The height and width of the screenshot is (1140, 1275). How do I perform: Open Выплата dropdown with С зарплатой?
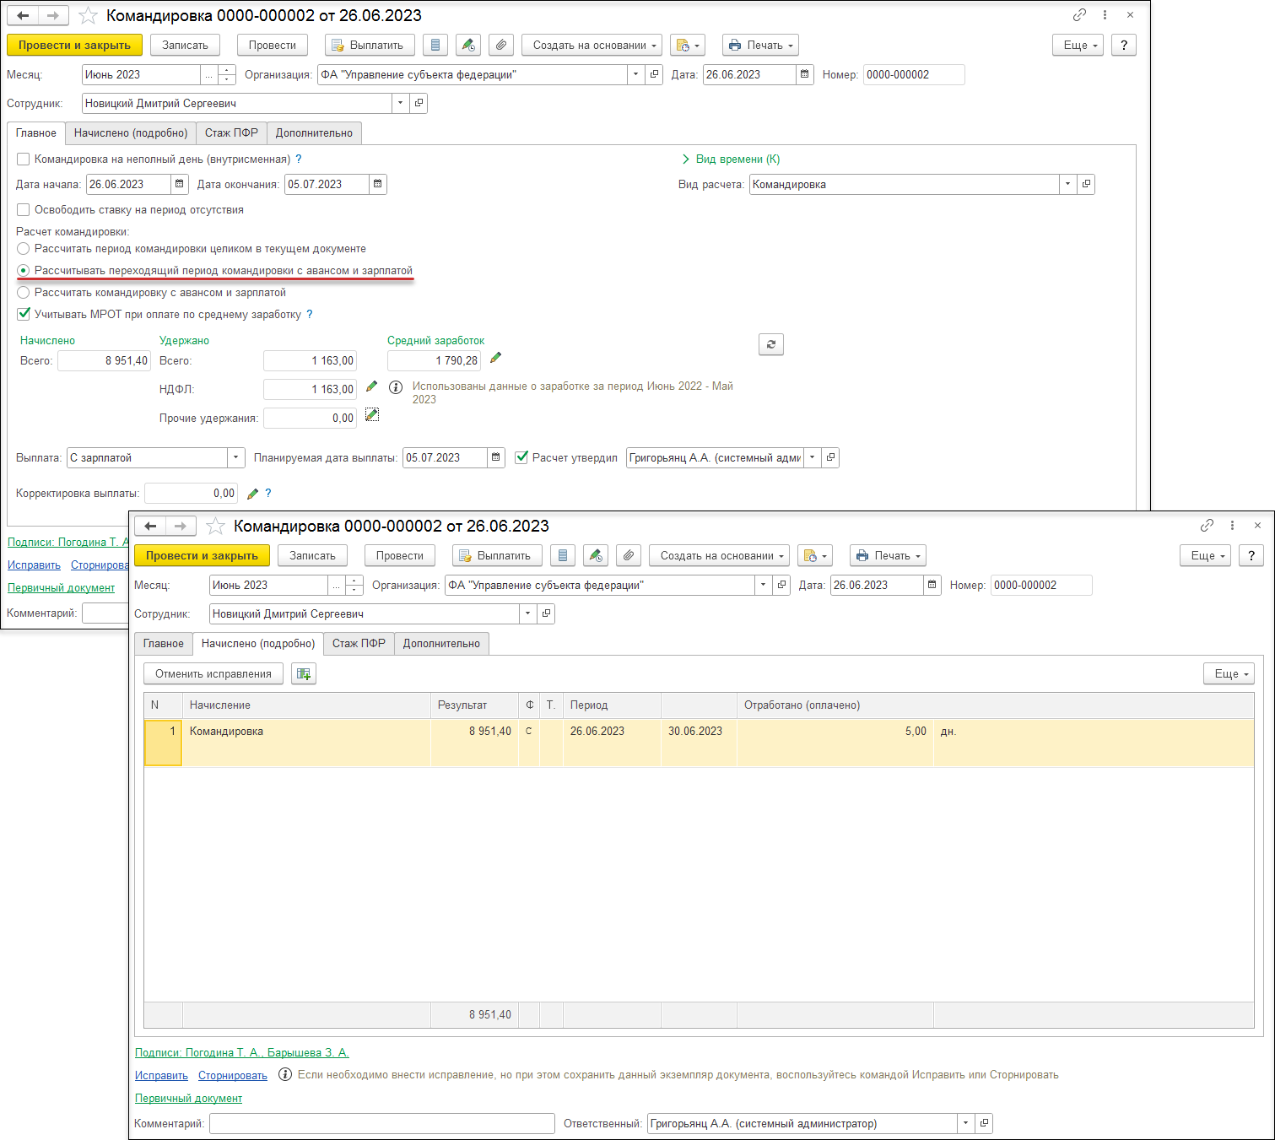pyautogui.click(x=236, y=457)
